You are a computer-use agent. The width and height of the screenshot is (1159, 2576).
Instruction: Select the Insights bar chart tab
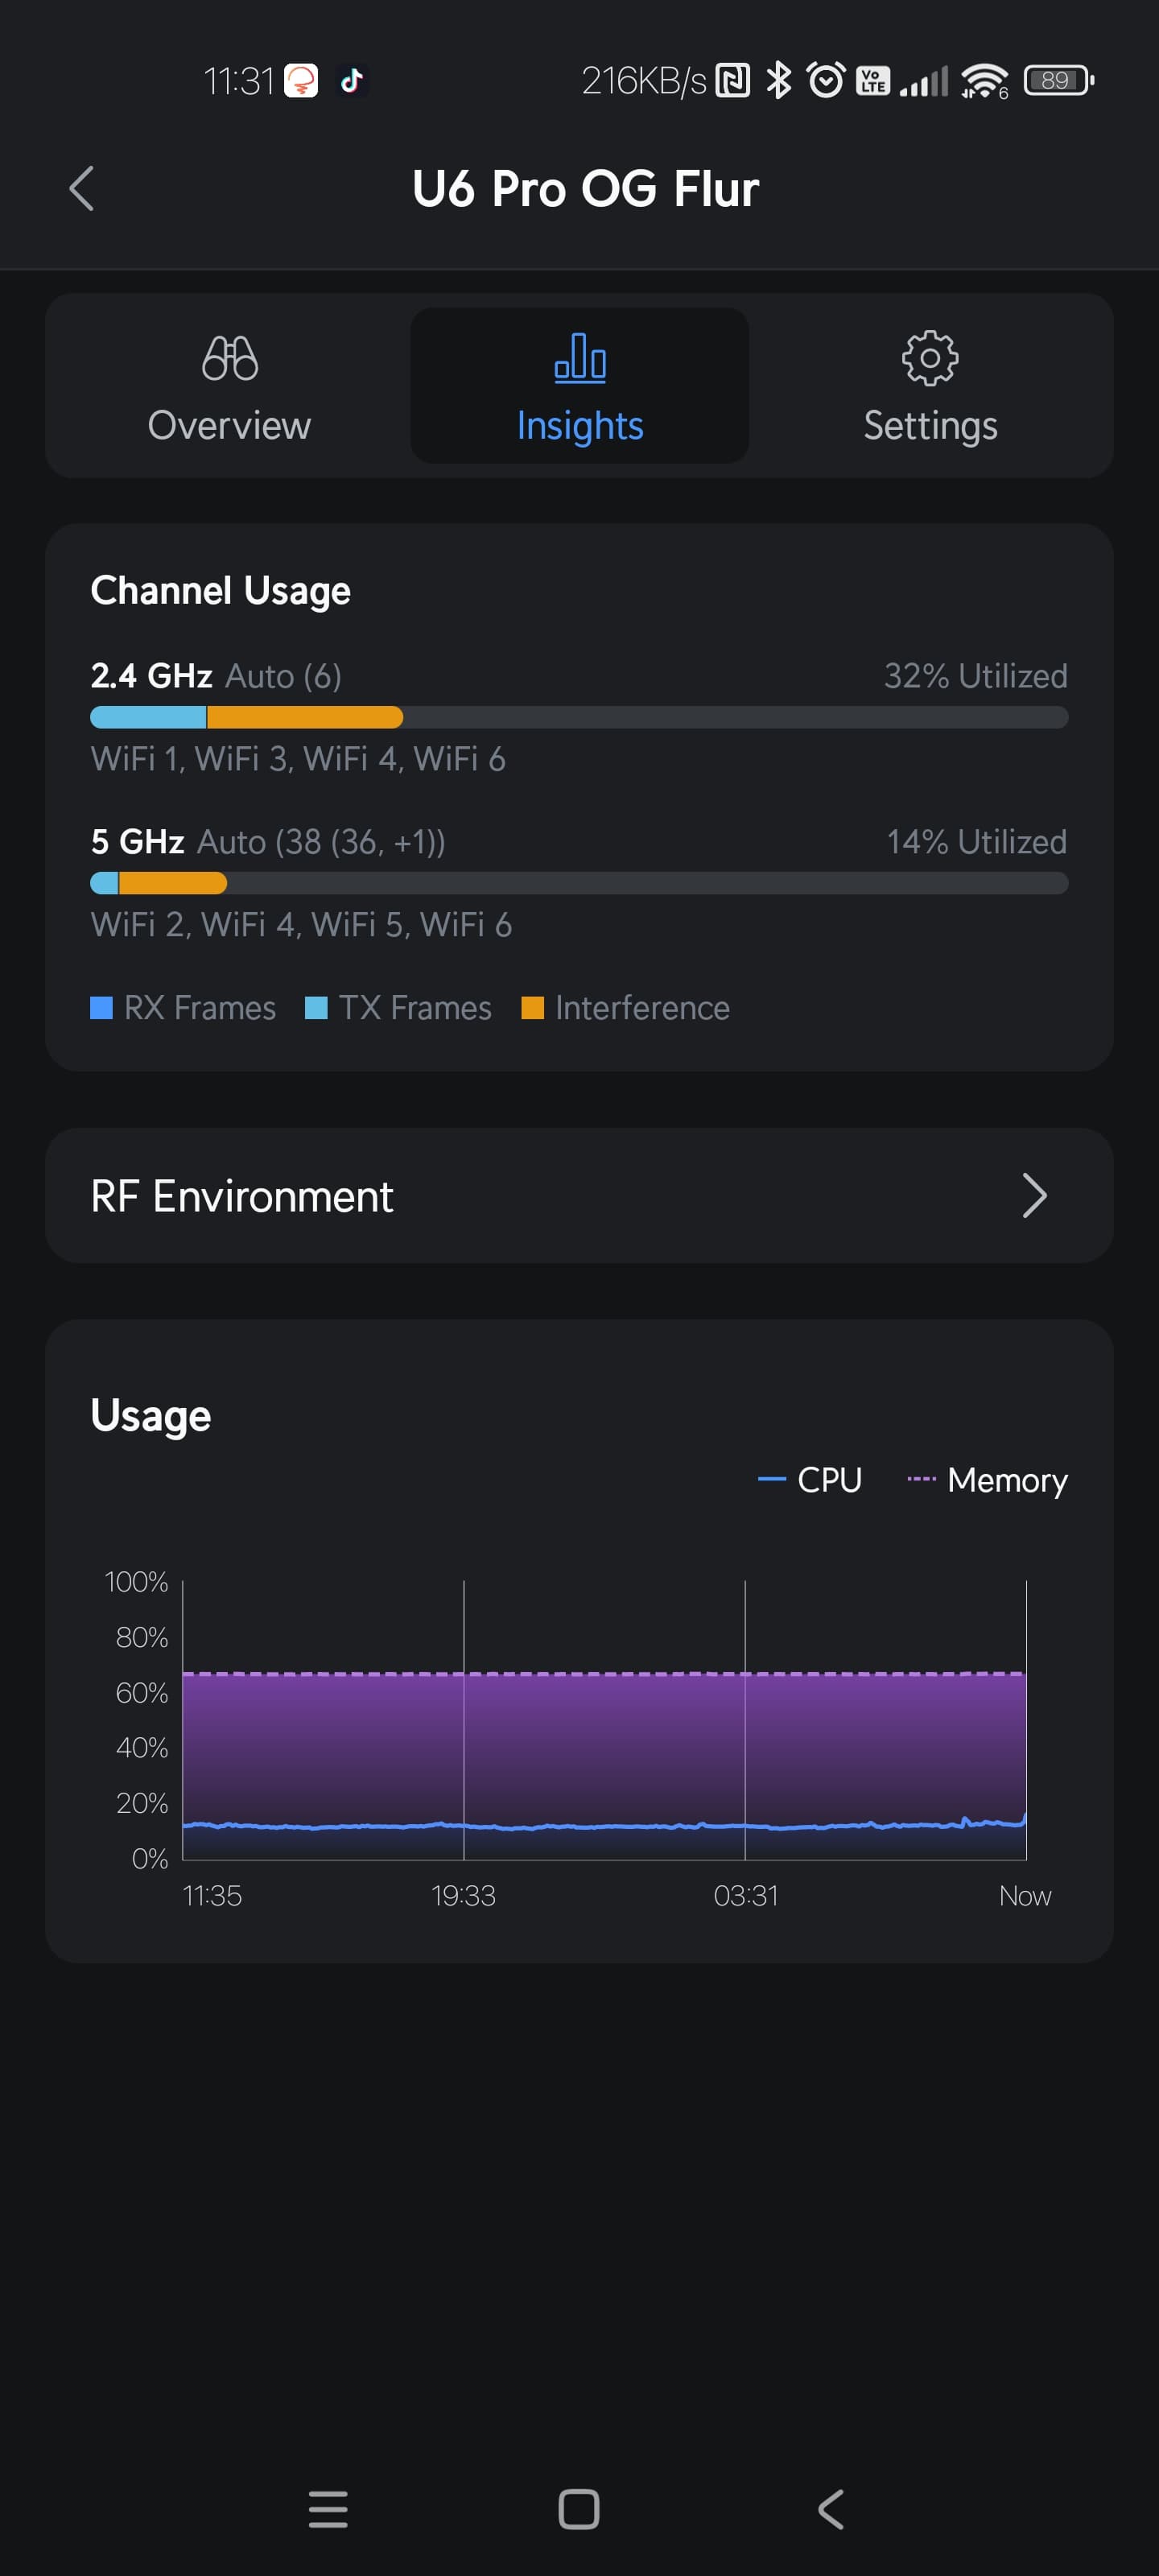coord(579,385)
